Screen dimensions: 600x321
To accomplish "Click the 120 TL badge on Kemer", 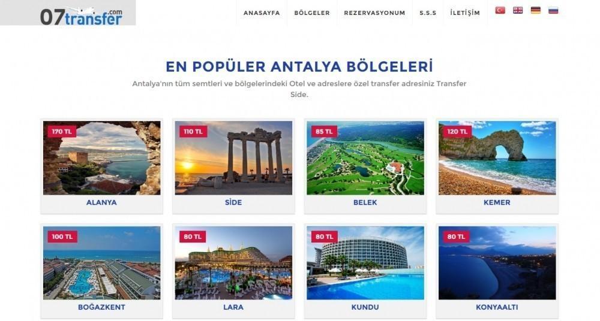I will click(x=457, y=132).
